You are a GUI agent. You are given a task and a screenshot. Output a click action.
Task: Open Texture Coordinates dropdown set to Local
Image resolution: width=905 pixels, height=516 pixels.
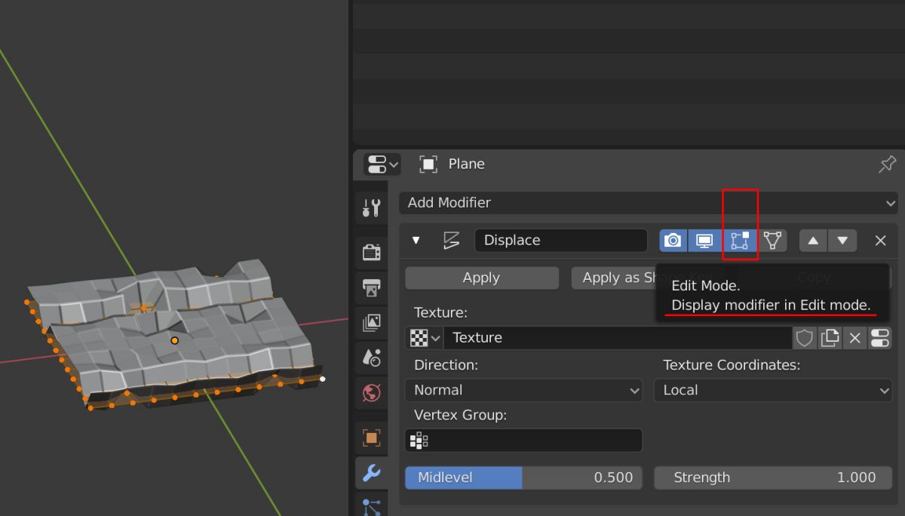coord(773,390)
